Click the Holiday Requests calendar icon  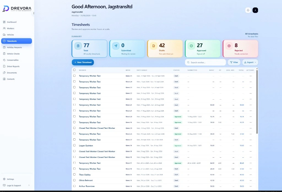click(4, 47)
